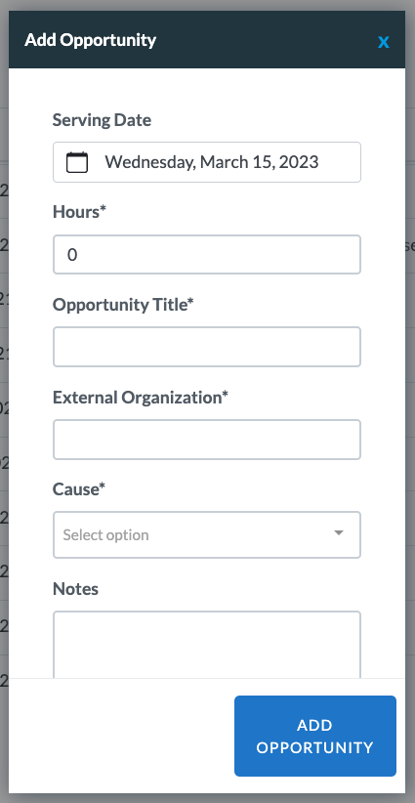Click the External Organization* label
Image resolution: width=415 pixels, height=803 pixels.
tap(141, 397)
